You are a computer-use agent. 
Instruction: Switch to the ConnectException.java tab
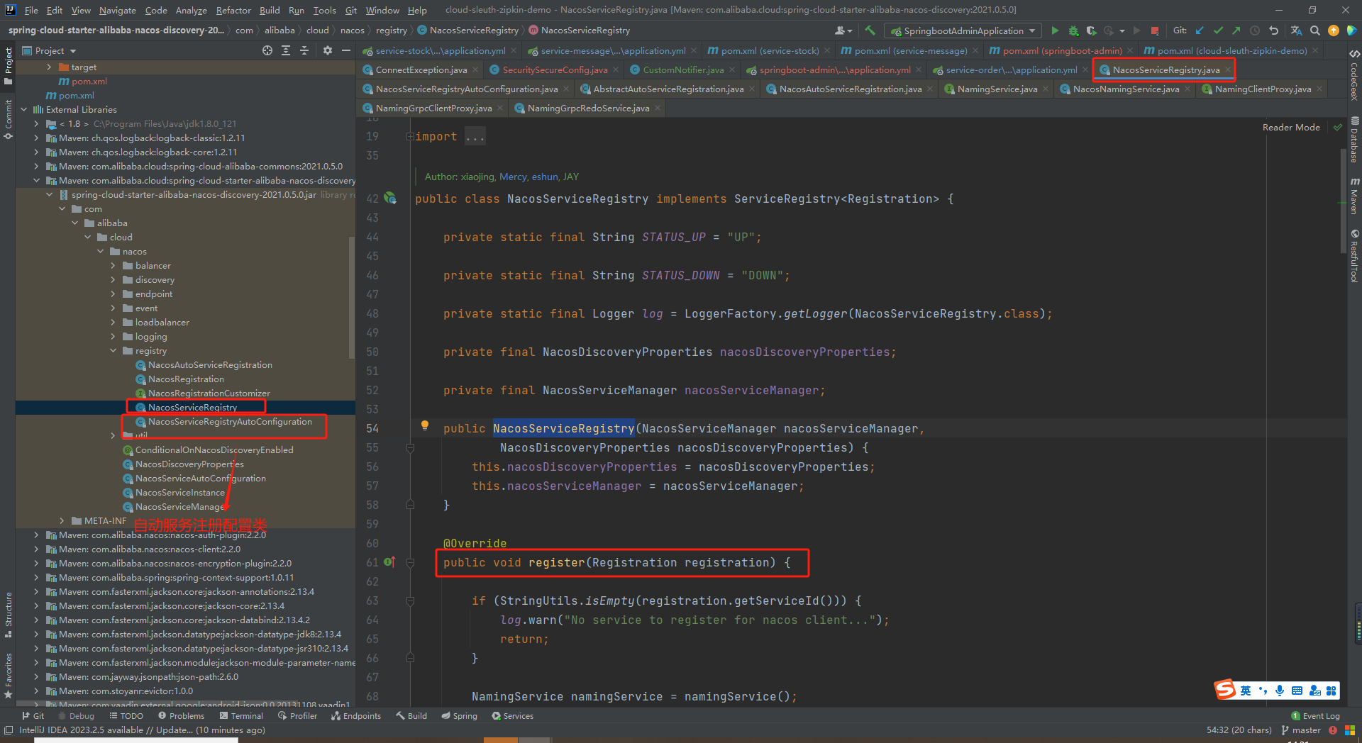(421, 70)
